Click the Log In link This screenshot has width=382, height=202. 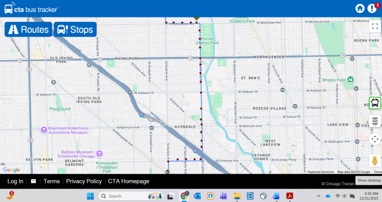click(15, 181)
